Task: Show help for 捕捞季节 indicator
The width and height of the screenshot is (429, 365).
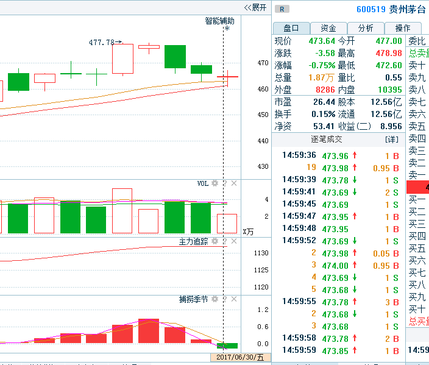Action: [x=224, y=299]
